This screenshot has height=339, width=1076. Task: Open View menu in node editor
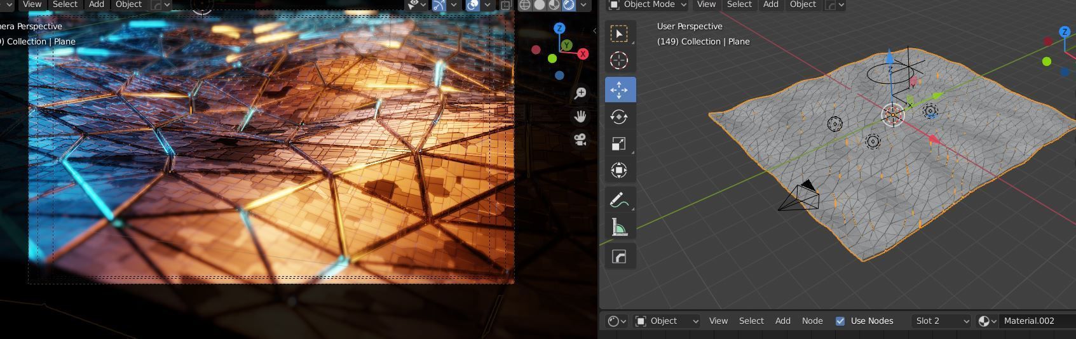(718, 321)
